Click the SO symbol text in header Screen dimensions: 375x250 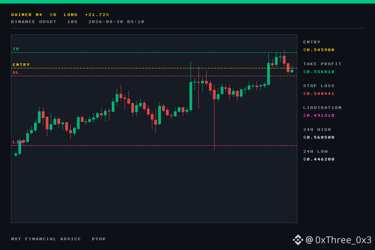coord(53,15)
